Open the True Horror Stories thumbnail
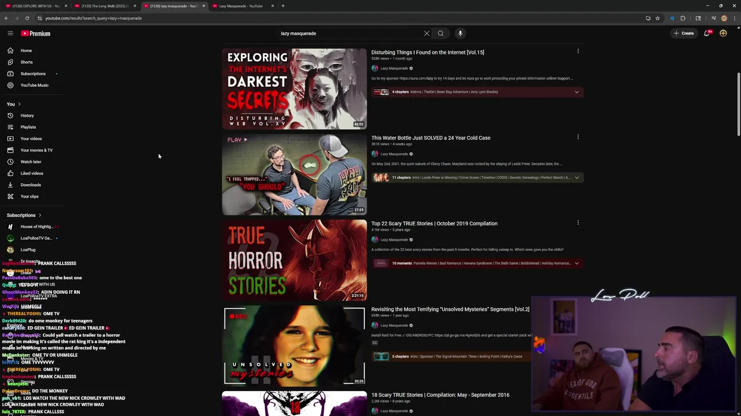Viewport: 741px width, 416px height. [294, 260]
